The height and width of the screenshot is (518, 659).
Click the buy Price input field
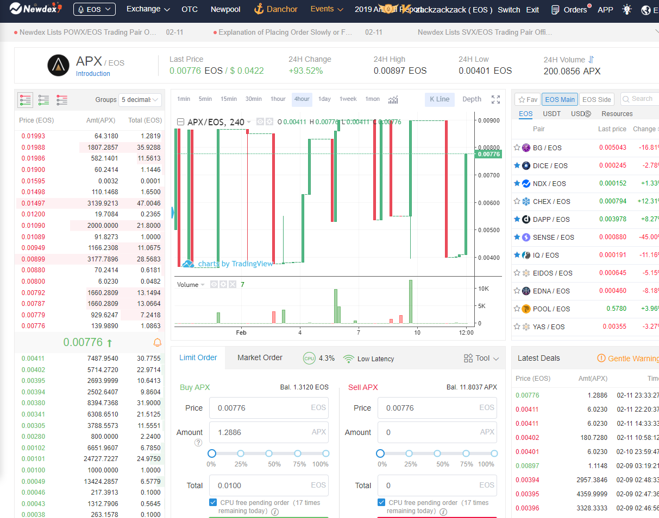click(269, 408)
